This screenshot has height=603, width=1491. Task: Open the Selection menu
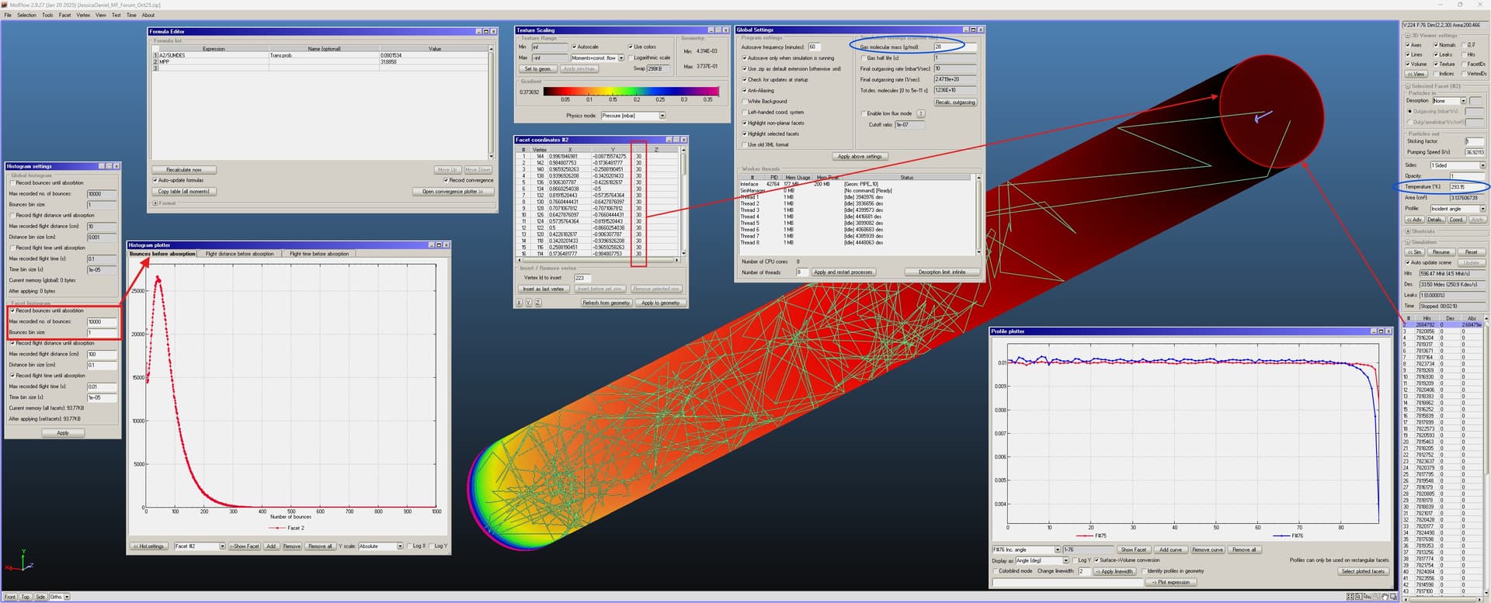[26, 15]
